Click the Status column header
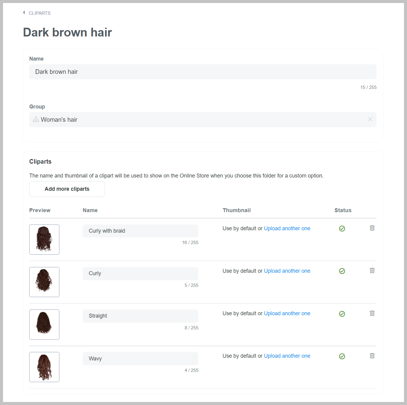Screen dimensions: 407x405 tap(343, 210)
